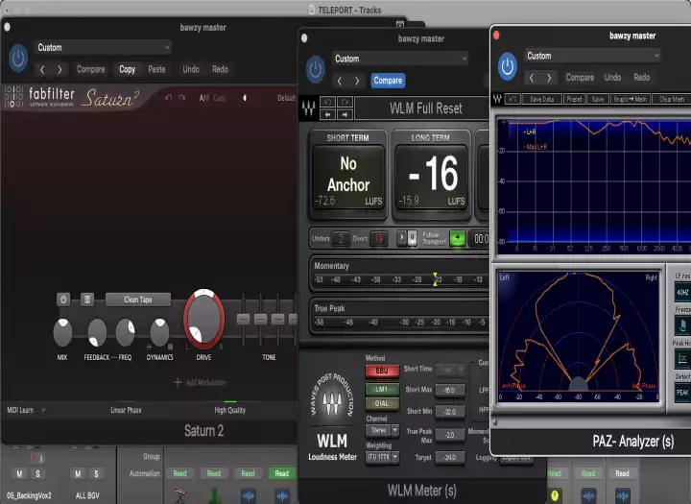Click the green bottle instrument track icon
691x504 pixels.
(x=214, y=495)
